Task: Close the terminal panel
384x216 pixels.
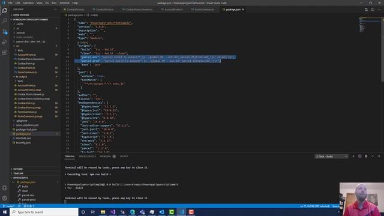Action: tap(379, 156)
